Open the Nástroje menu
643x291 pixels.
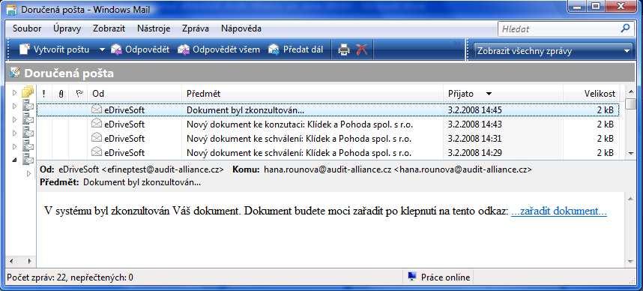pos(154,28)
